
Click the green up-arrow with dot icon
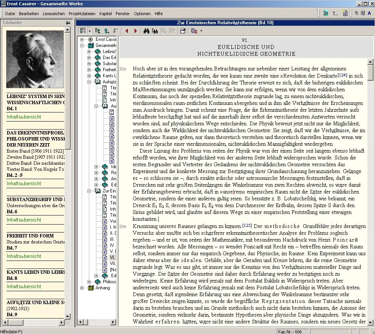tap(107, 31)
